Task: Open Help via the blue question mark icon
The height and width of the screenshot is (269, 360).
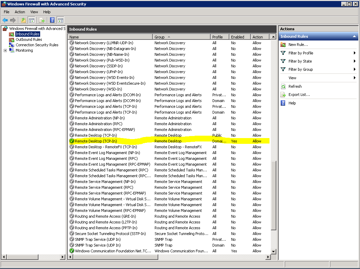Action: coord(52,20)
